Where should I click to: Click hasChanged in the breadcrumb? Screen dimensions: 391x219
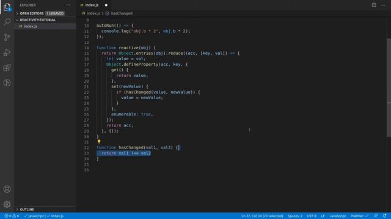(122, 13)
